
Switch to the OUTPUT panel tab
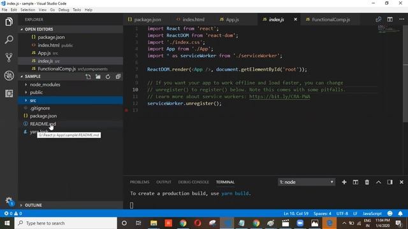coord(164,182)
